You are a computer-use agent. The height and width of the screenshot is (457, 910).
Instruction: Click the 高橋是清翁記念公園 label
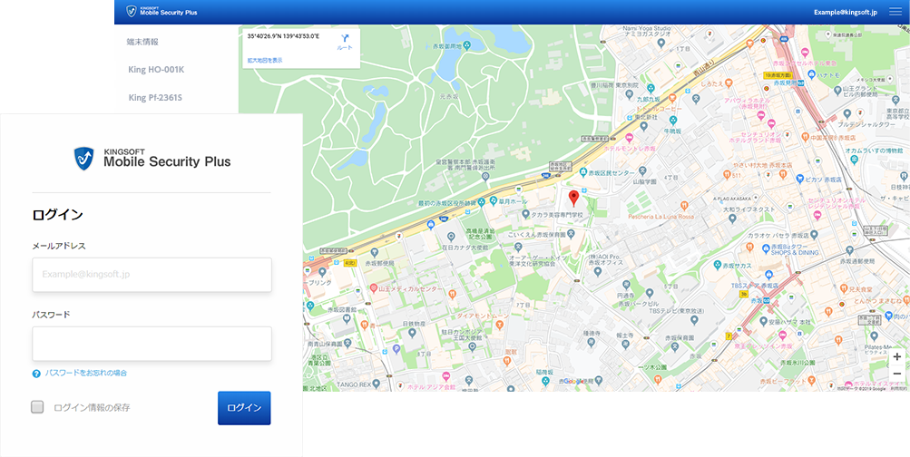point(479,233)
